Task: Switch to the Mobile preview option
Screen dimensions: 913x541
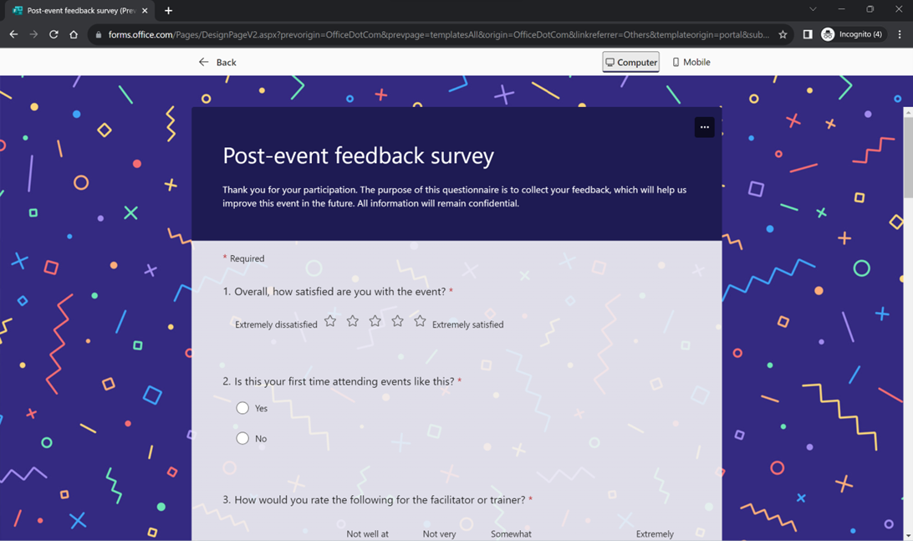Action: pyautogui.click(x=691, y=62)
